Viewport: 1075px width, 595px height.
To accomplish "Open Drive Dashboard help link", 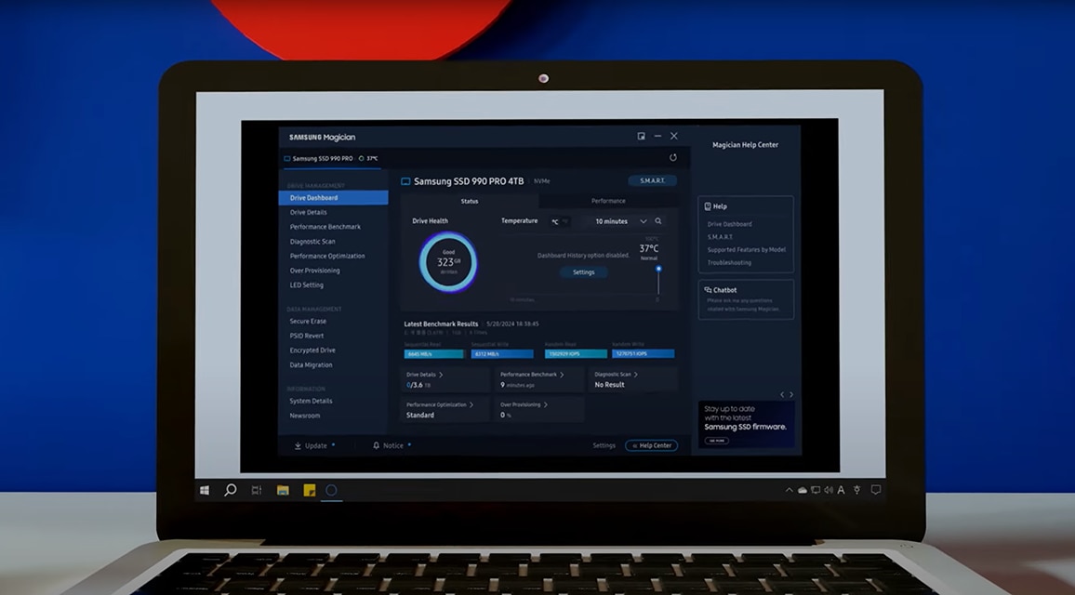I will [x=729, y=224].
